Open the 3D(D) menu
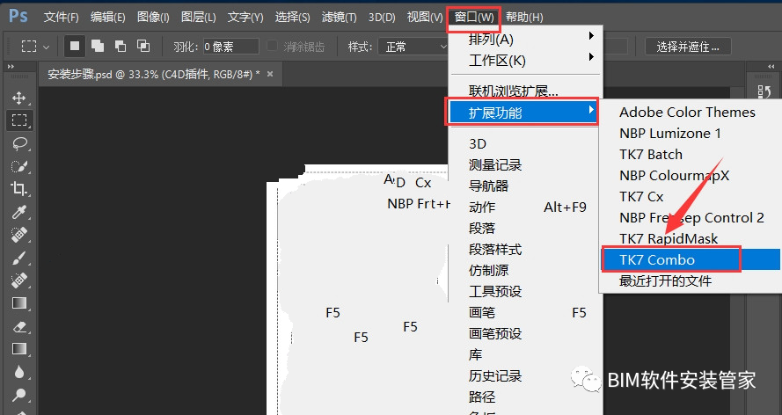The width and height of the screenshot is (782, 415). pos(382,17)
